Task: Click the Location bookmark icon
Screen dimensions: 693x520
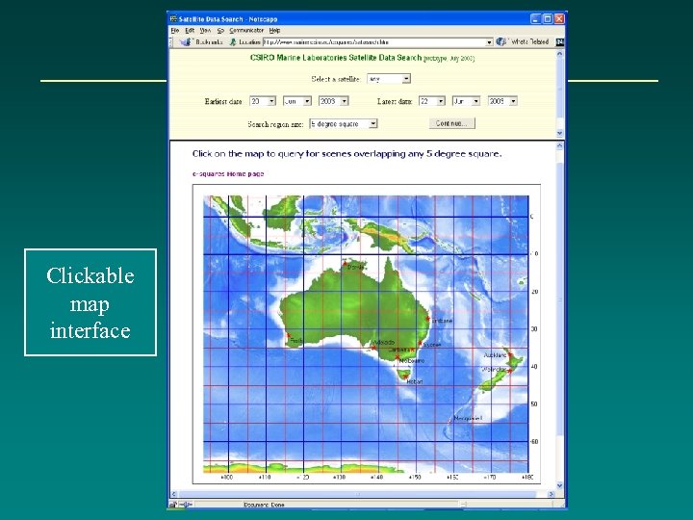Action: 233,42
